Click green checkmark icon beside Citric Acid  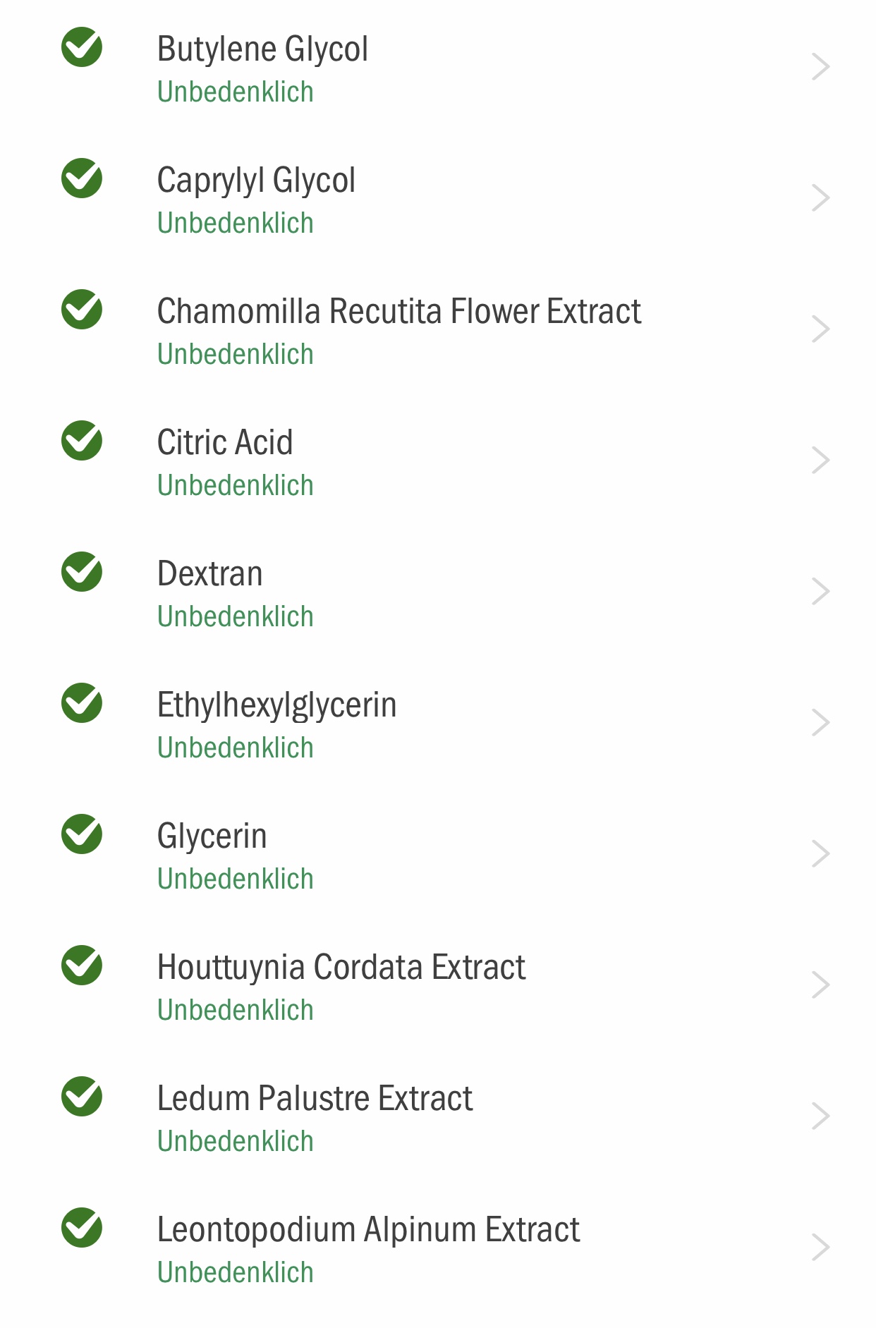[x=82, y=441]
